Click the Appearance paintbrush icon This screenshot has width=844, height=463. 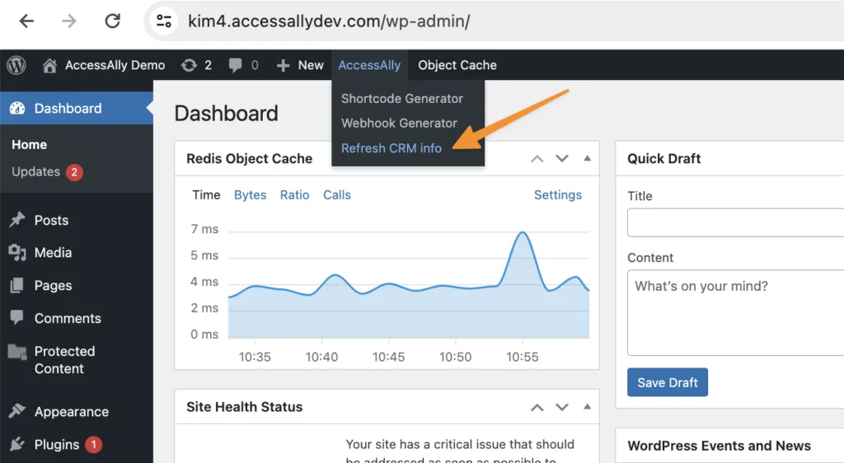click(17, 411)
